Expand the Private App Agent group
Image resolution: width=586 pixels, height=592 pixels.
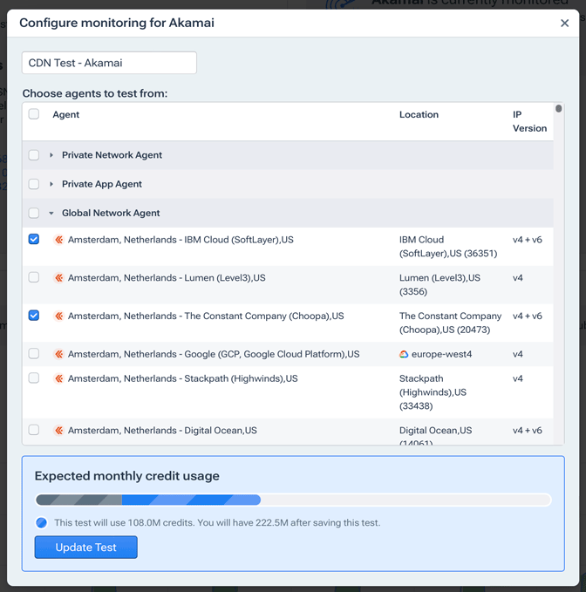51,184
